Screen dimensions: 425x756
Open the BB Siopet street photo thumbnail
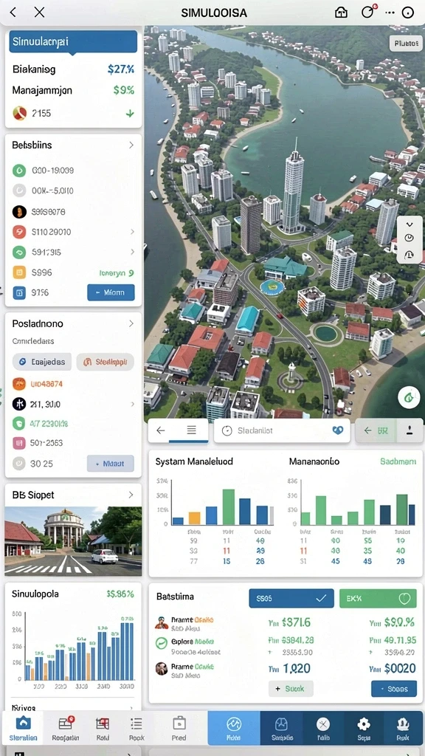[73, 541]
